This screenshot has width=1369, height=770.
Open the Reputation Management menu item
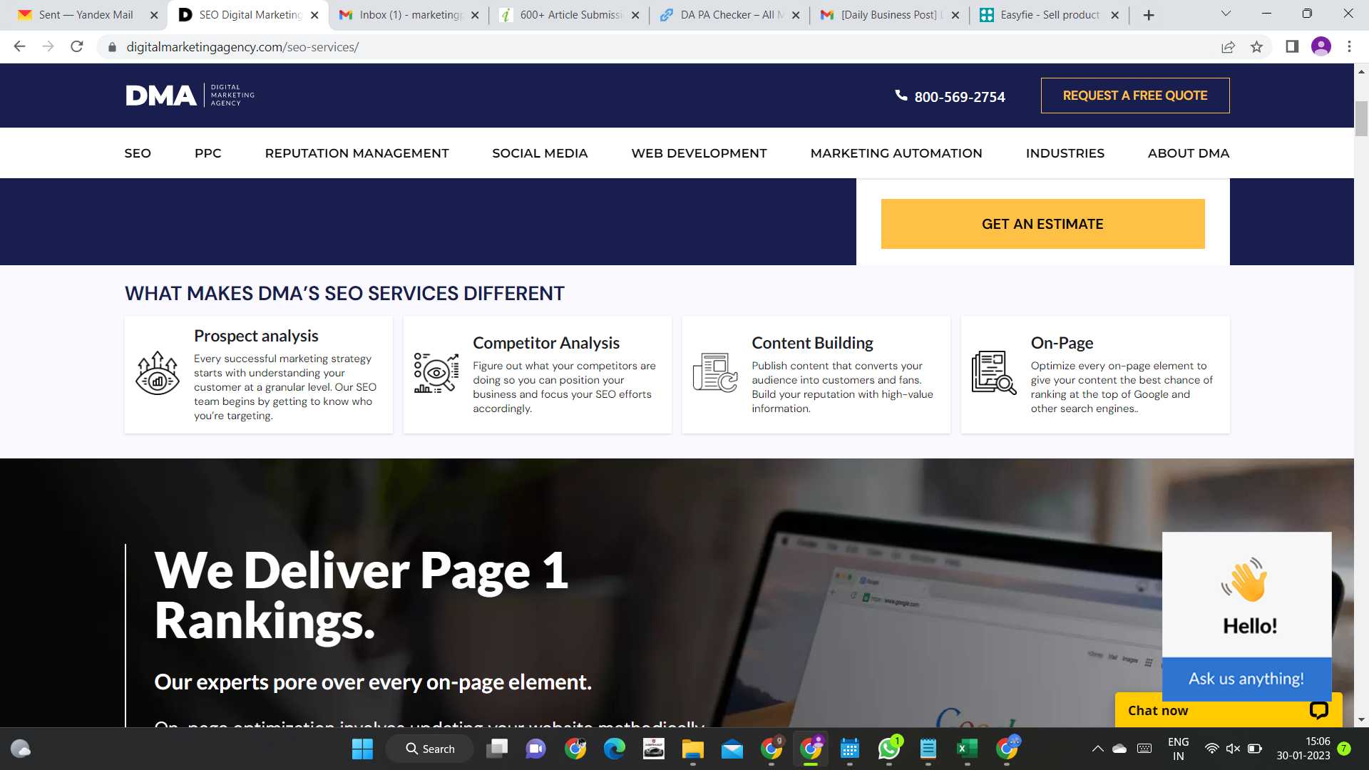click(x=357, y=153)
